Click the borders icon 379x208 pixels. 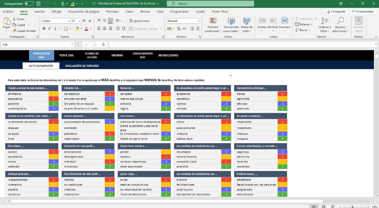tap(66, 29)
